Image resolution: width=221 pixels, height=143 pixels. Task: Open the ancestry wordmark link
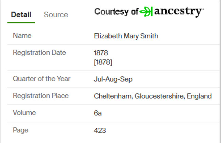point(179,12)
